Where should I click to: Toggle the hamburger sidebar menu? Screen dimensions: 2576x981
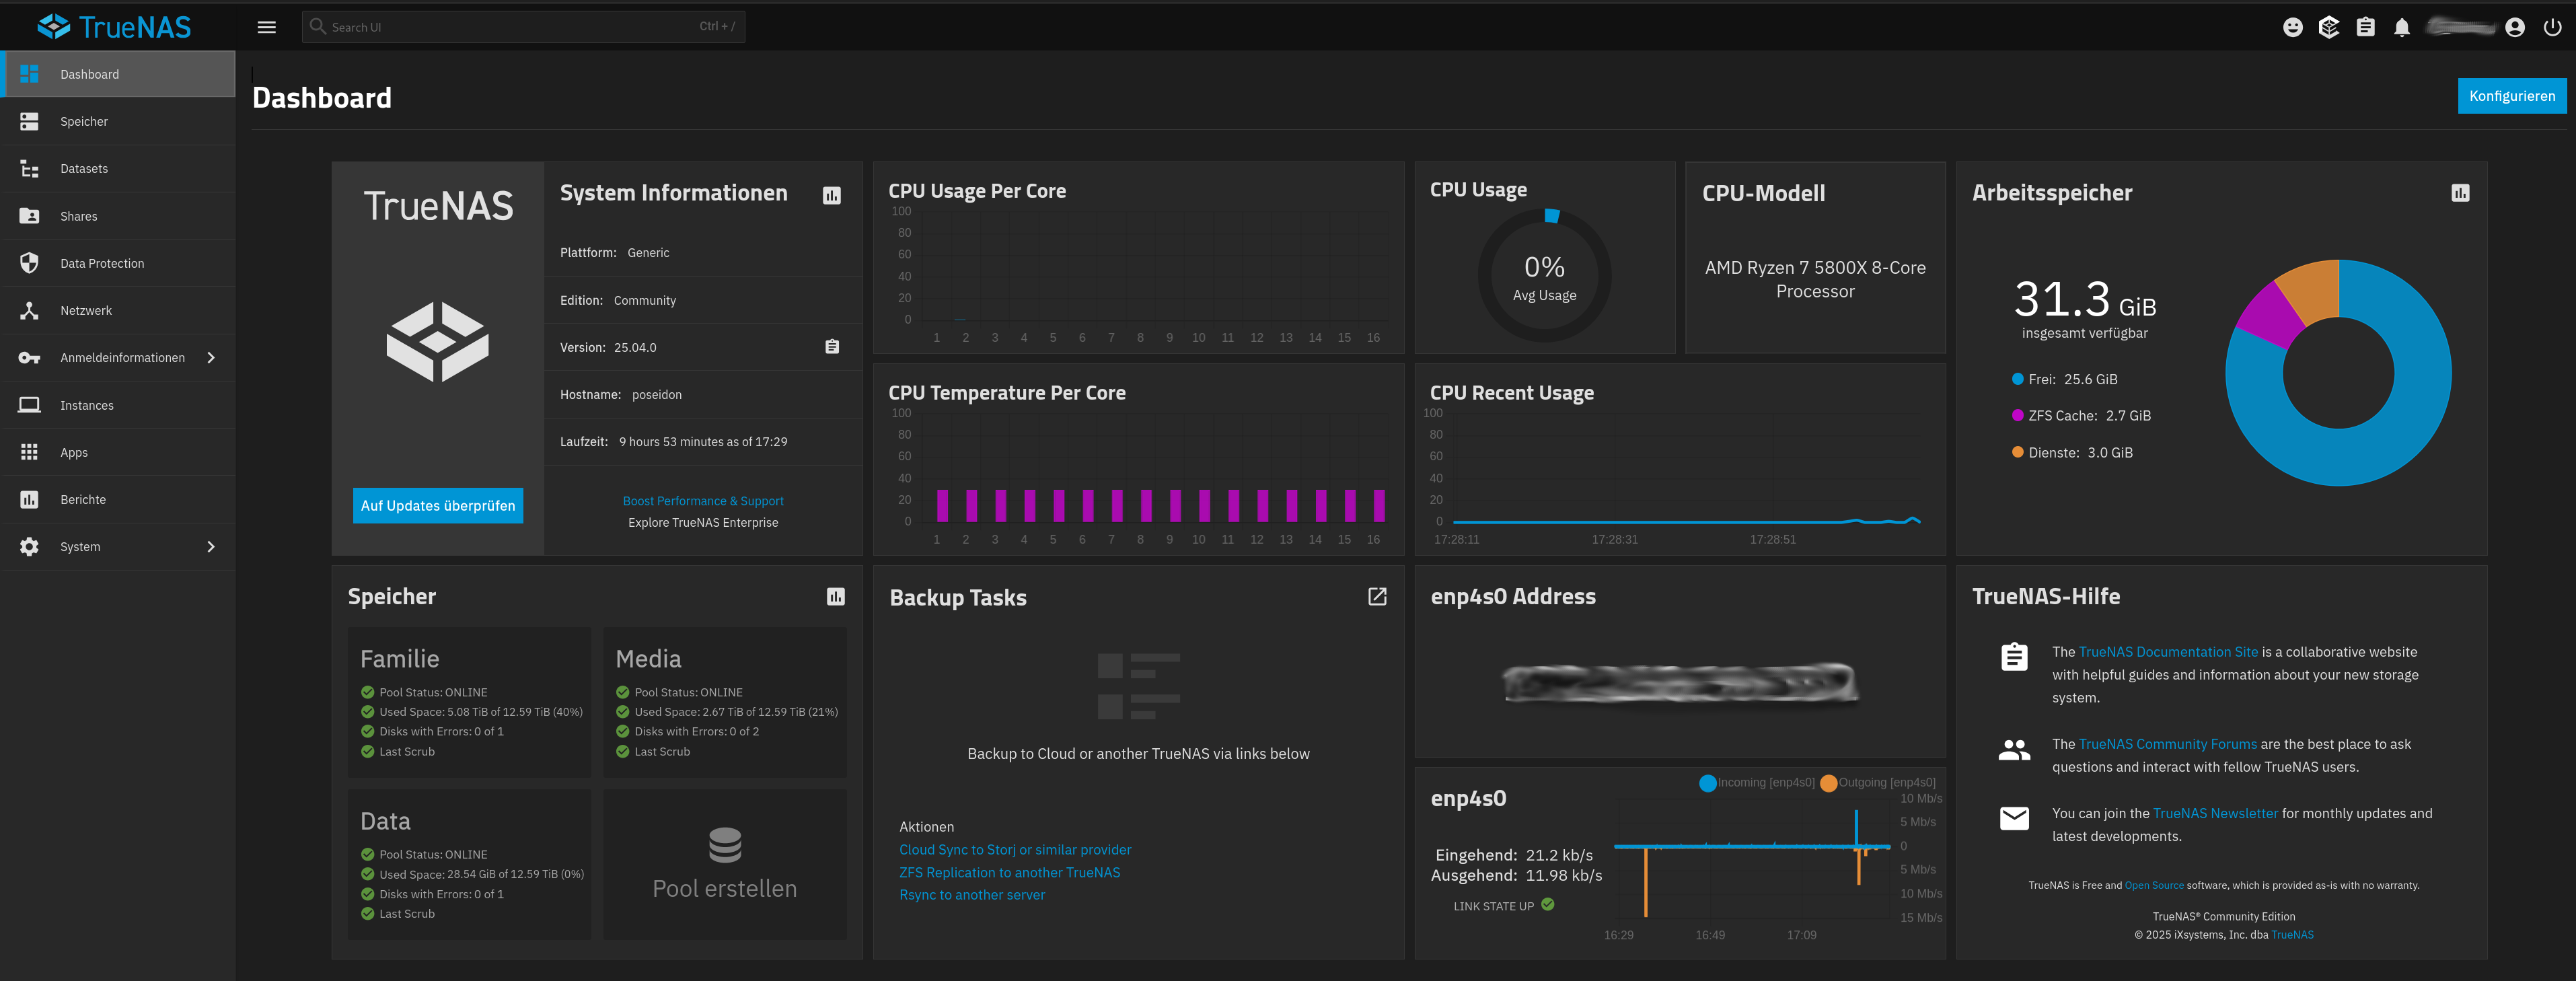[x=267, y=27]
